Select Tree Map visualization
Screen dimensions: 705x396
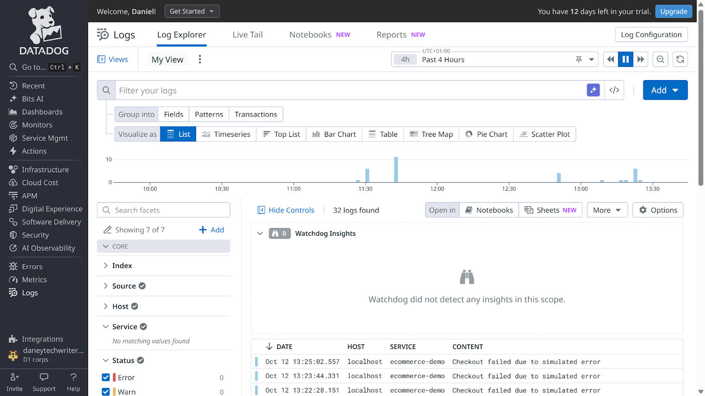431,134
